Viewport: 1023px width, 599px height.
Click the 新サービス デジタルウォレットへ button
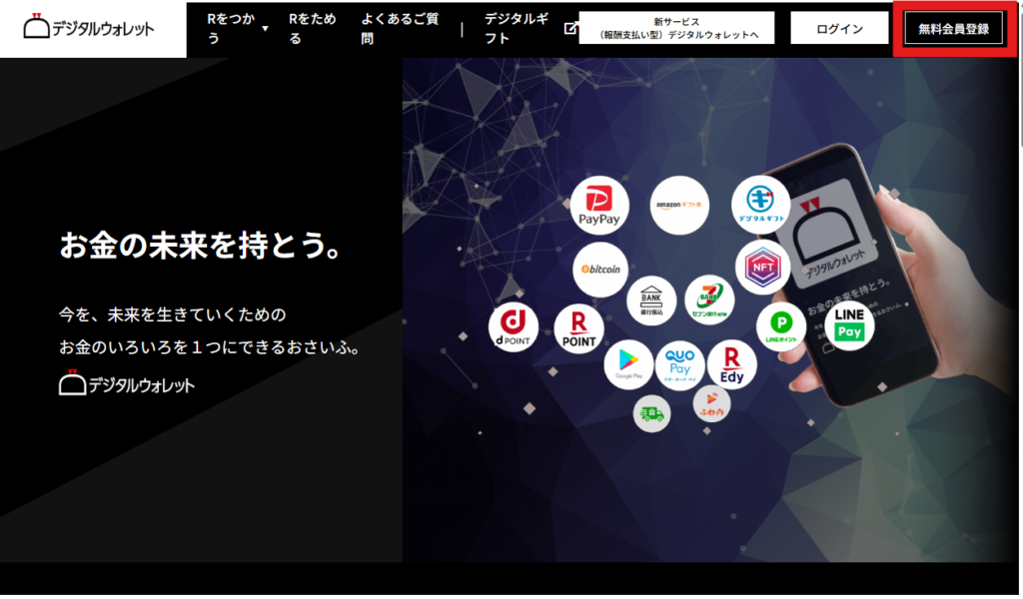click(x=677, y=28)
